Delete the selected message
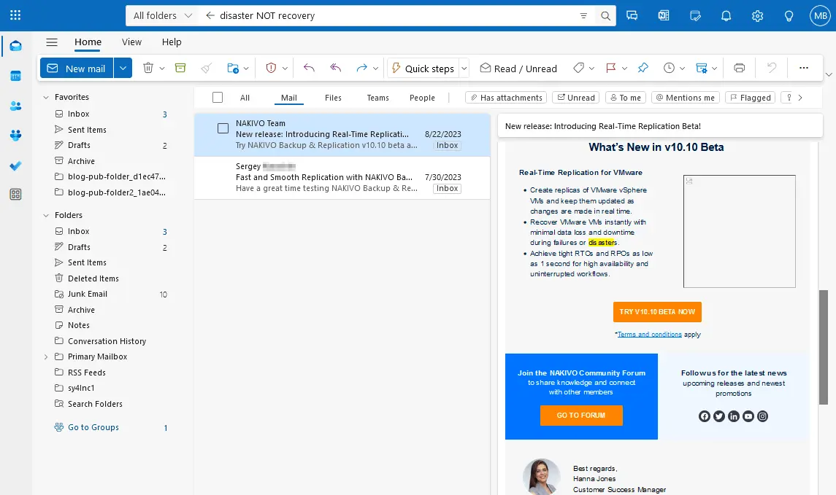Screen dimensions: 836x495 point(148,68)
